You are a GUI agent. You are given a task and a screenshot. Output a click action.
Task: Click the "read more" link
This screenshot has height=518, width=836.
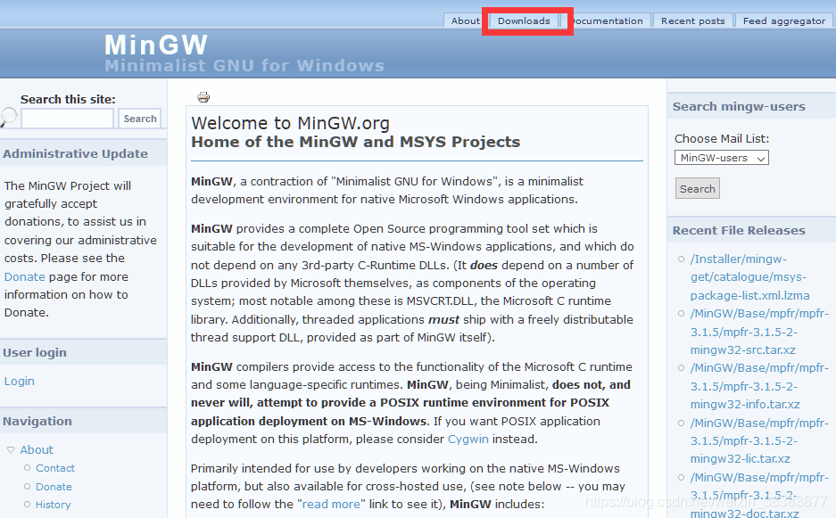click(331, 504)
